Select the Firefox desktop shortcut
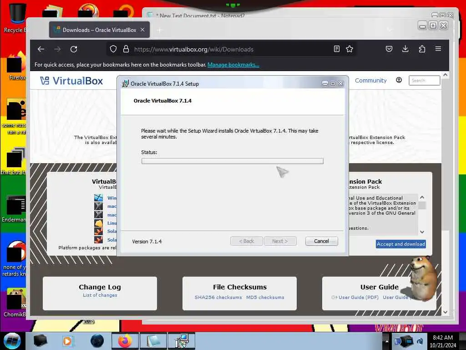 [x=17, y=66]
